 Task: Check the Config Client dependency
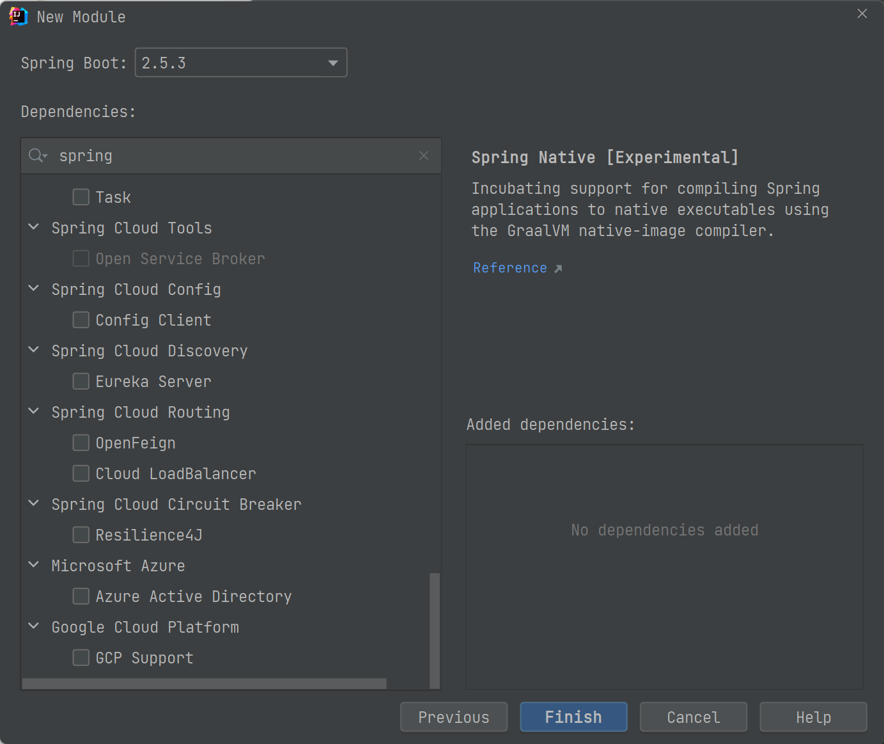coord(81,320)
